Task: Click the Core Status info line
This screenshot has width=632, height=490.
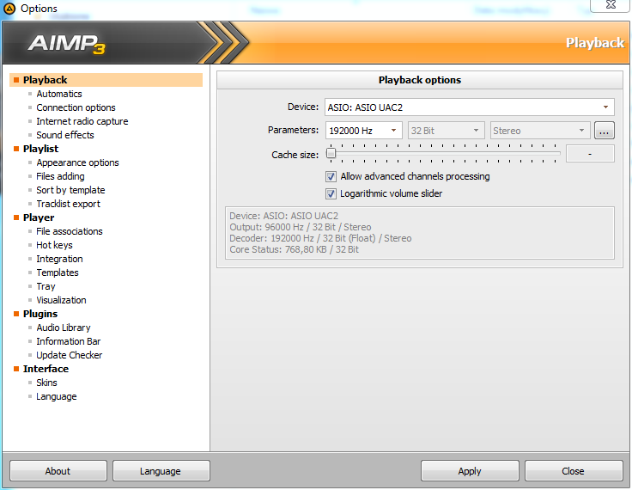Action: 294,249
